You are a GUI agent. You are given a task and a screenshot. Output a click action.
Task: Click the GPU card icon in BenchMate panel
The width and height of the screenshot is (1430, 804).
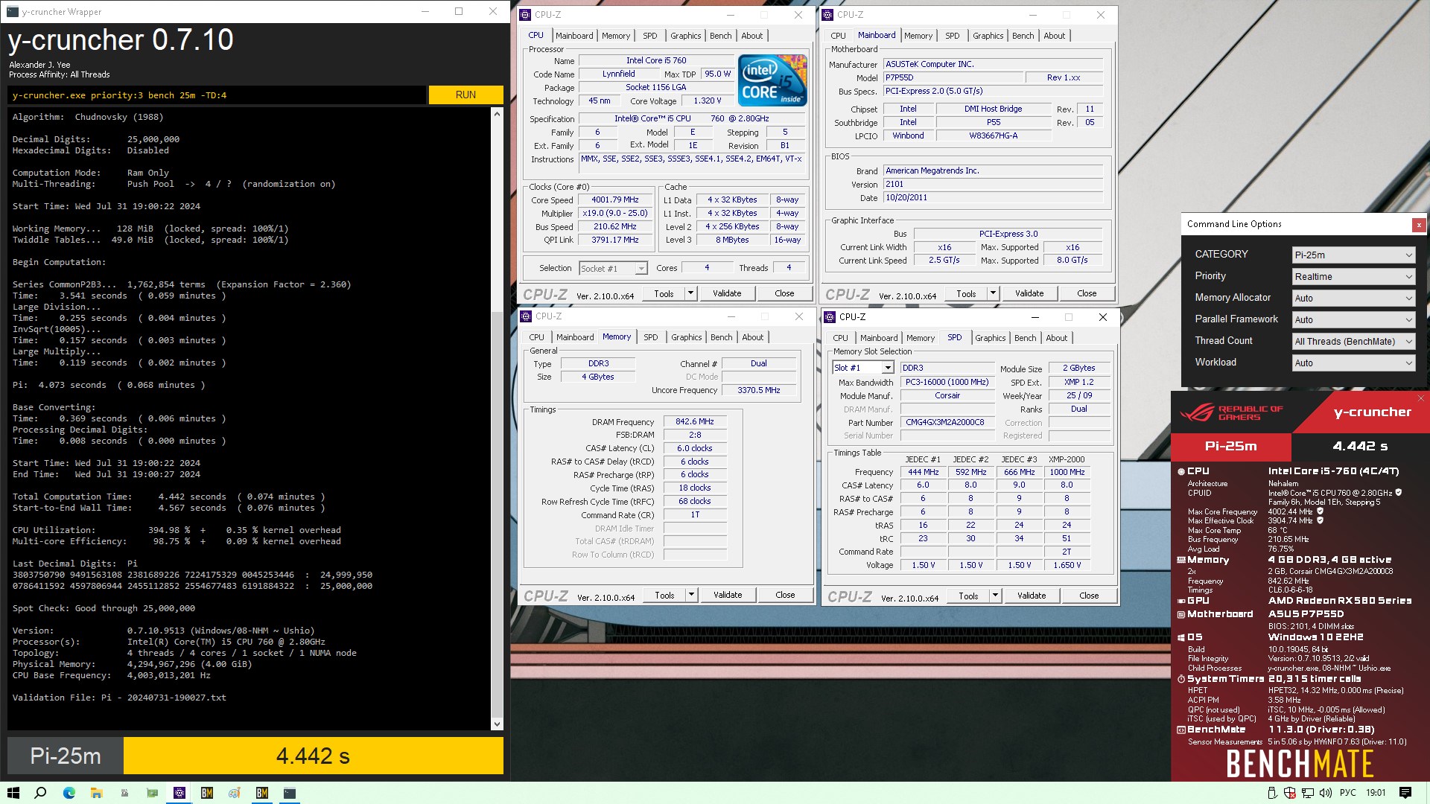click(1181, 601)
